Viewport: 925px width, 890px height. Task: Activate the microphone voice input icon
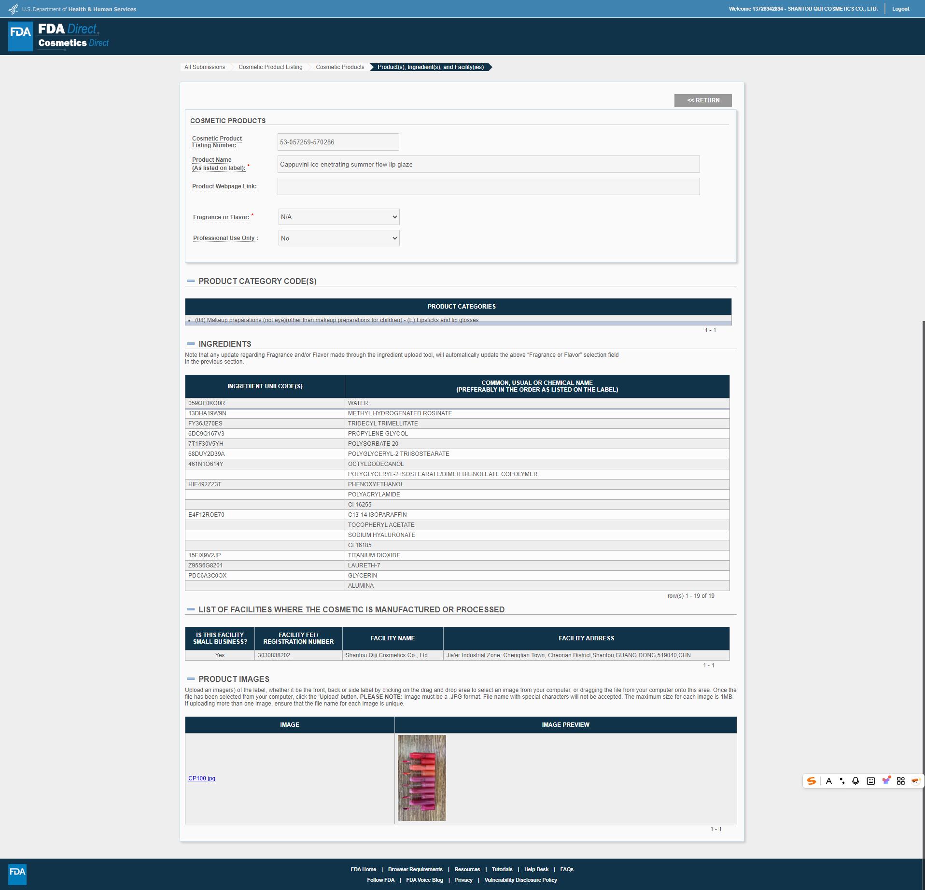pos(855,781)
